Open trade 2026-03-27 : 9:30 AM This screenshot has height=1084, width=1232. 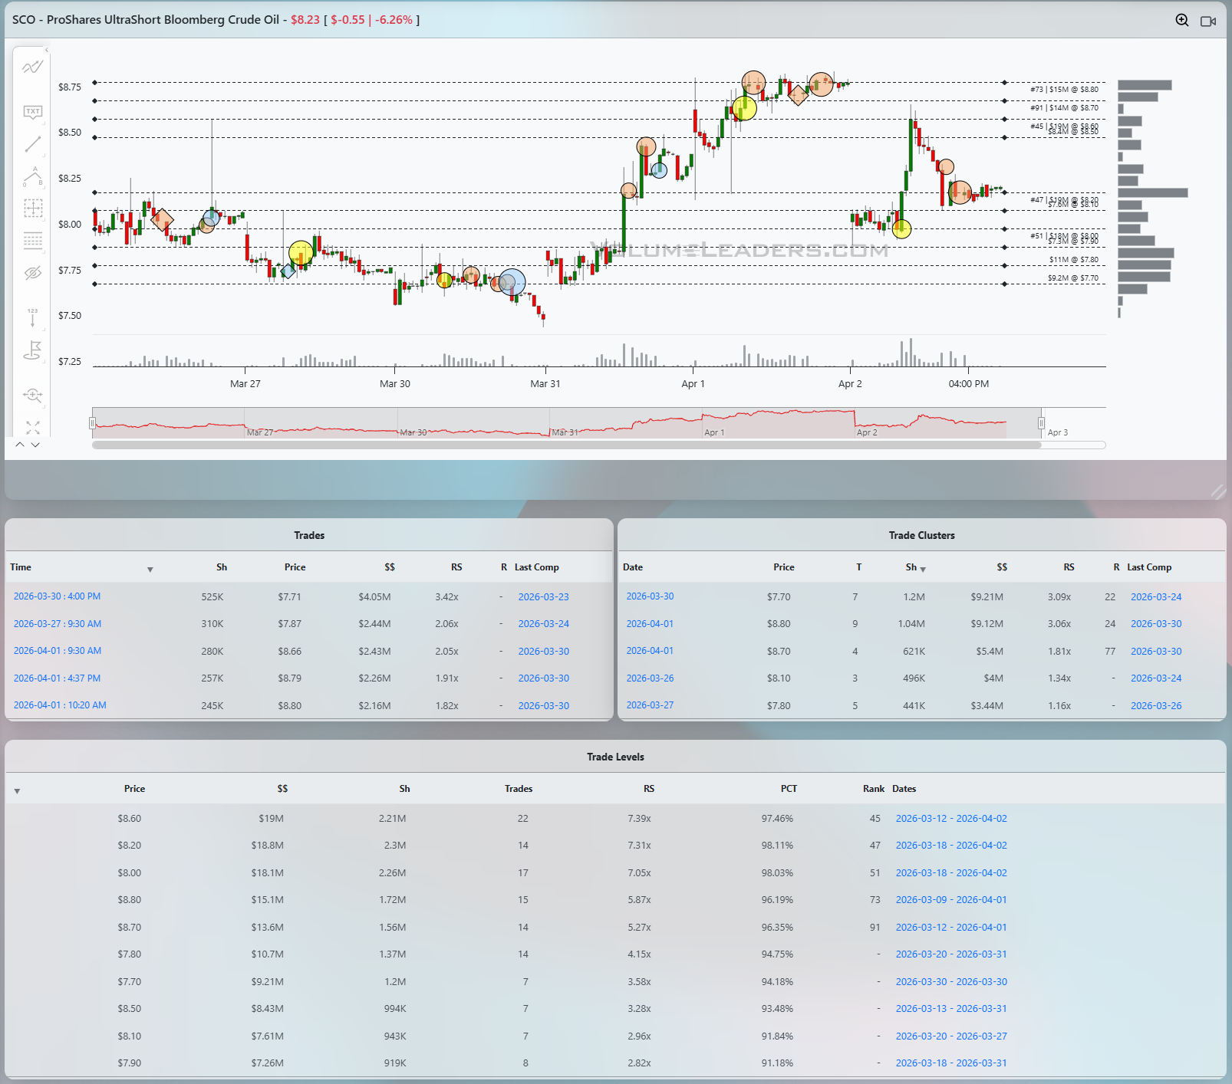[58, 624]
